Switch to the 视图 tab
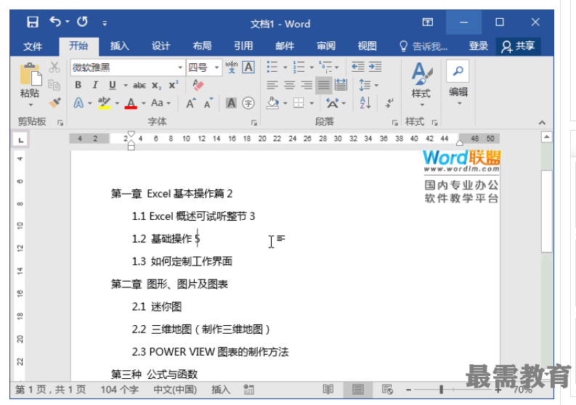 click(367, 46)
